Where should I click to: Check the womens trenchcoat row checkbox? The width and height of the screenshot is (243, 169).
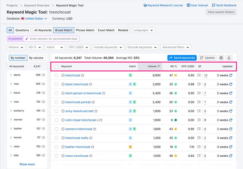pos(57,129)
